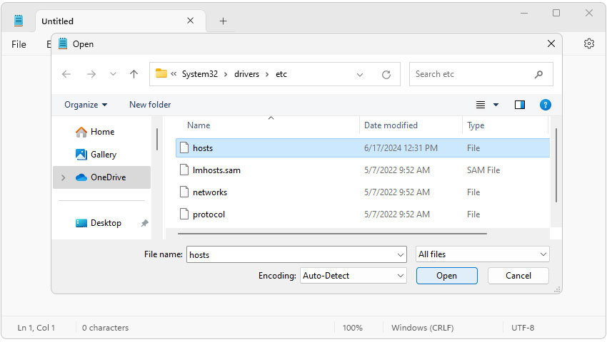The image size is (607, 342).
Task: Click the Cancel button
Action: [x=518, y=276]
